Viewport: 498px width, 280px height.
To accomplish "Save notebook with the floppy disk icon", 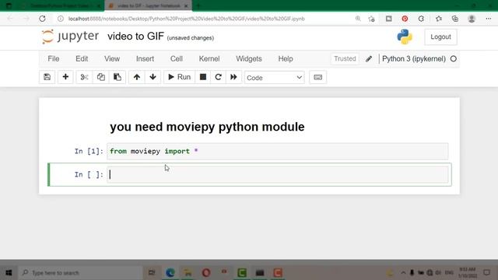I will click(47, 77).
